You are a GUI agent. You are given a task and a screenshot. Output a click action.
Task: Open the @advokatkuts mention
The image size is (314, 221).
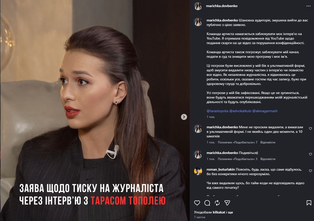pos(240,111)
